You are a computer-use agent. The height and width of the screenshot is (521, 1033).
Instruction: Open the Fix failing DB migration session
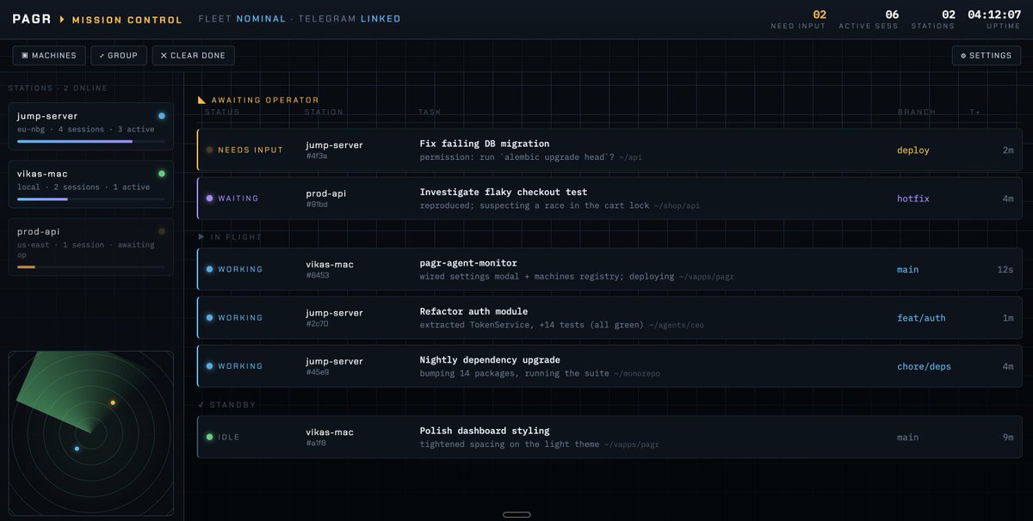coord(609,150)
